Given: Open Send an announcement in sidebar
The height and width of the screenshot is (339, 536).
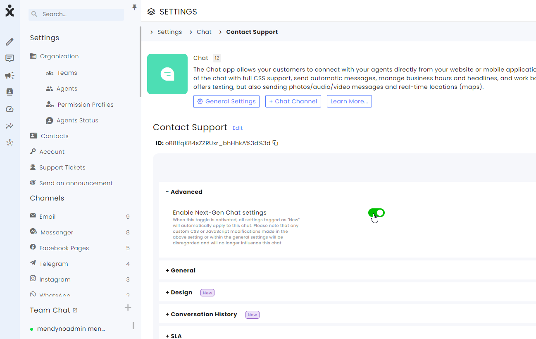Looking at the screenshot, I should point(71,183).
